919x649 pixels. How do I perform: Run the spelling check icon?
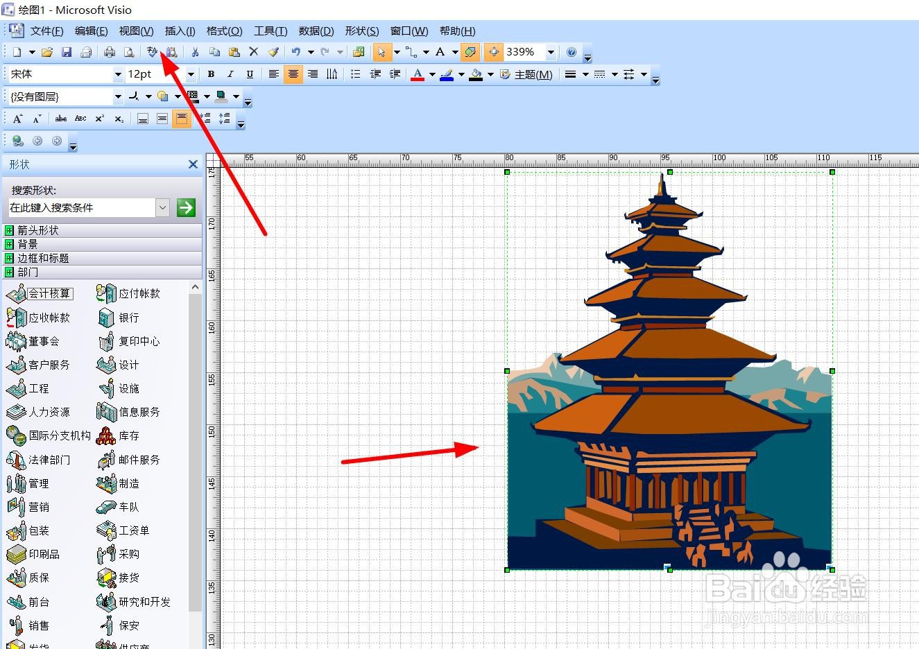pyautogui.click(x=153, y=52)
